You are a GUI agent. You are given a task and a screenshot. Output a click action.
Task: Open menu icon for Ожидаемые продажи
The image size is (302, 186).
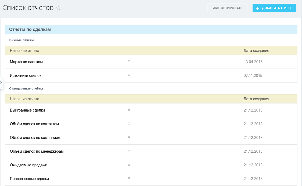(x=129, y=164)
